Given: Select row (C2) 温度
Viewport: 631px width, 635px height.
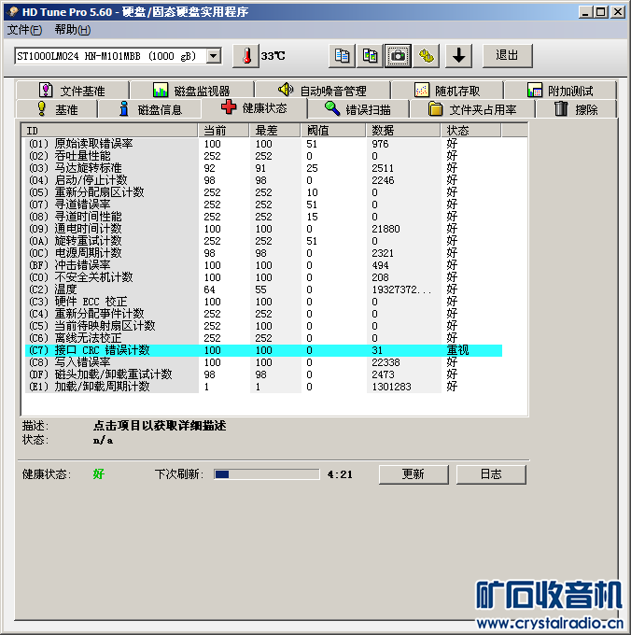Looking at the screenshot, I should [x=264, y=289].
